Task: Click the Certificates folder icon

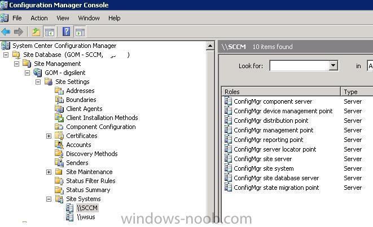Action: pos(59,136)
